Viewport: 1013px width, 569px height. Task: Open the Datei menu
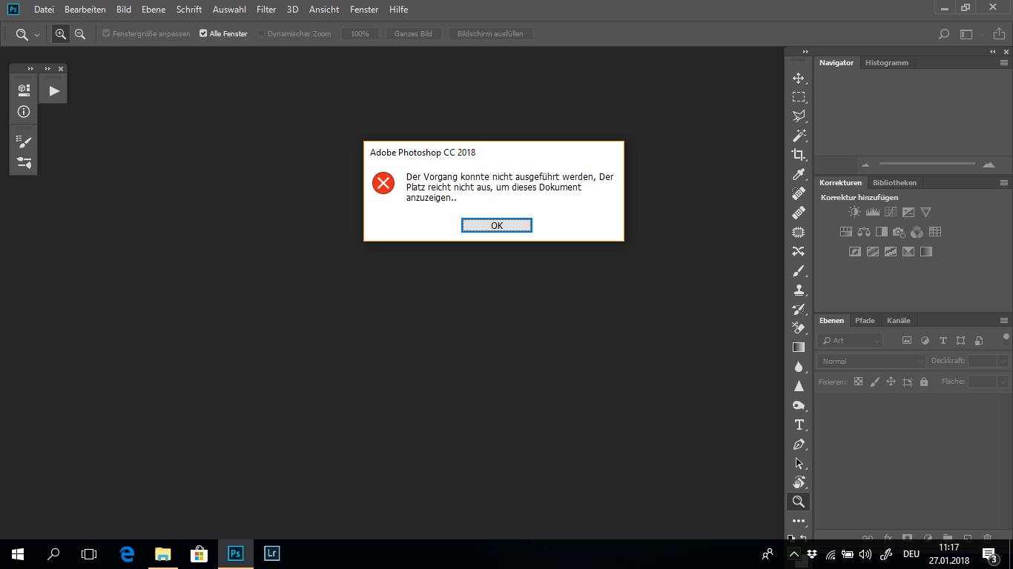[44, 10]
